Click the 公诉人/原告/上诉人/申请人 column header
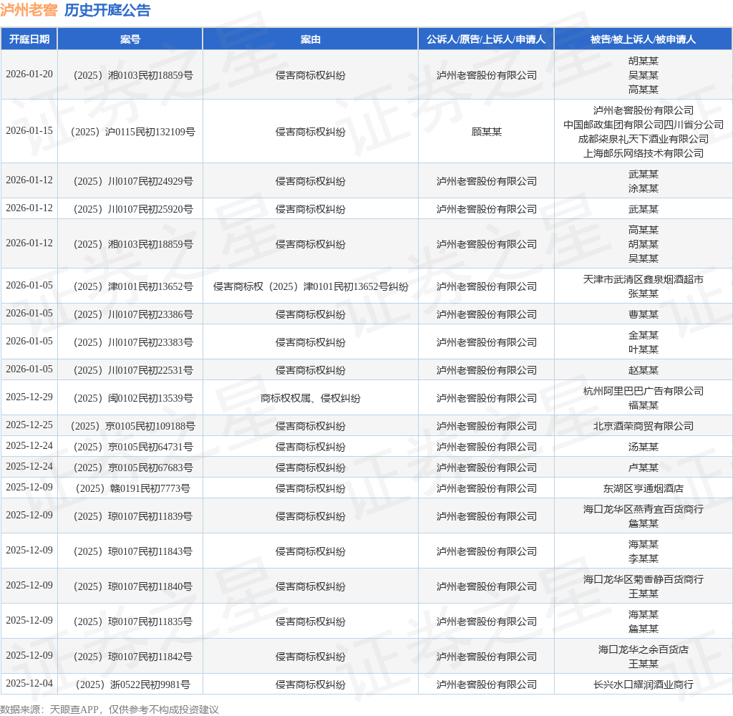 (x=486, y=39)
